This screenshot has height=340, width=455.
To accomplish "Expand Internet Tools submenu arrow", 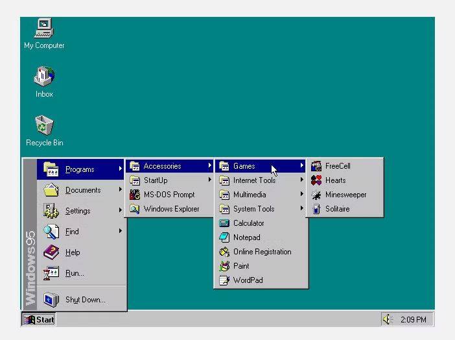I will pos(302,180).
